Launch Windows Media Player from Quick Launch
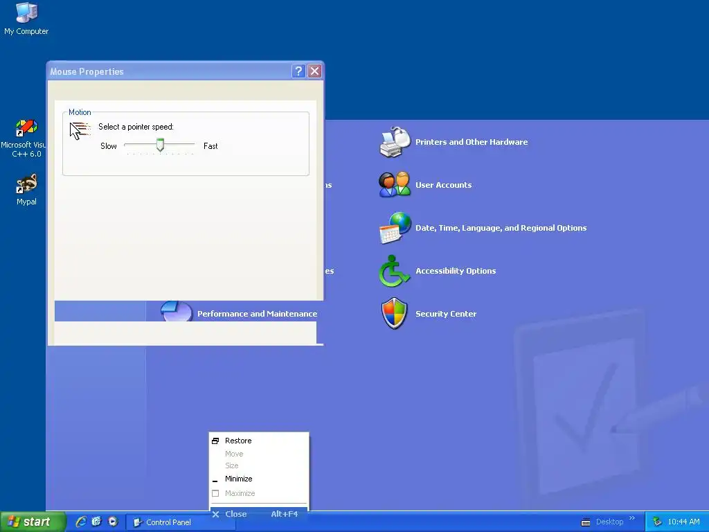 click(113, 522)
